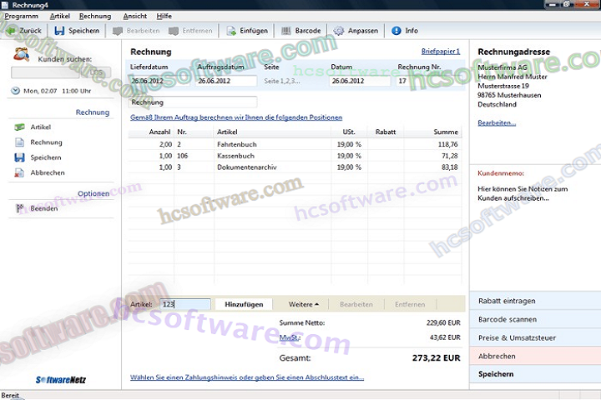Click the Einfügen toolbar button

[x=247, y=31]
